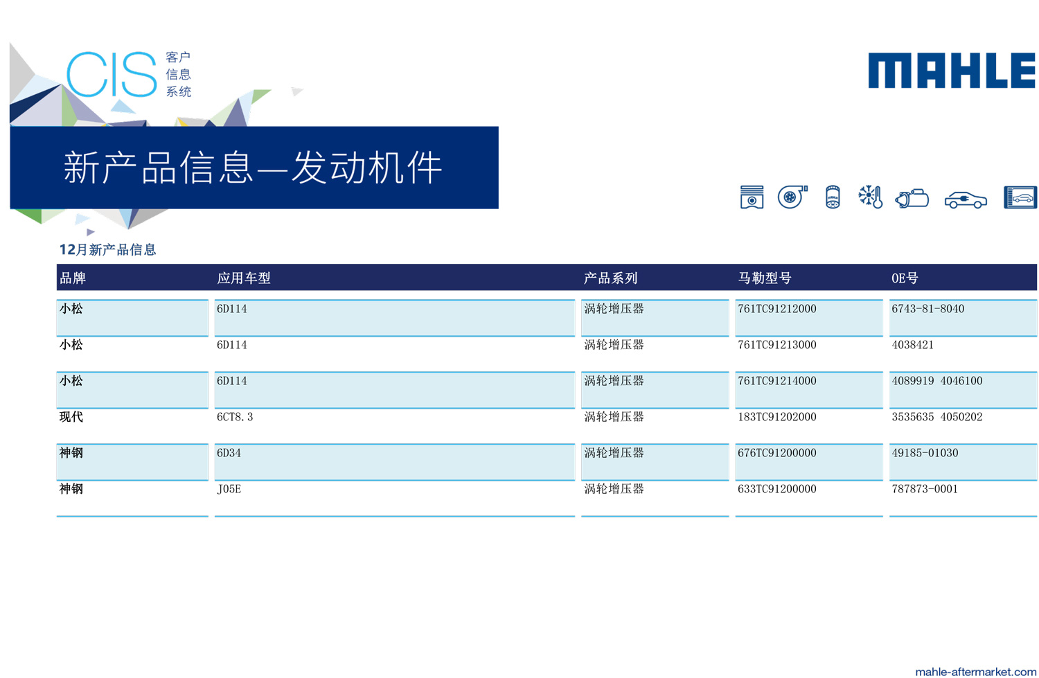Screen dimensions: 1039x678
Task: Click the 品牌 column header
Action: coord(73,278)
